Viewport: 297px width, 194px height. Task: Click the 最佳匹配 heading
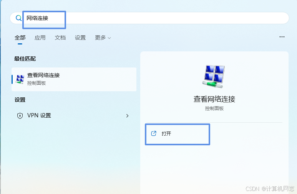tap(25, 59)
